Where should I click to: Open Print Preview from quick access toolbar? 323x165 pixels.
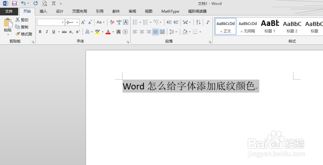(45, 3)
